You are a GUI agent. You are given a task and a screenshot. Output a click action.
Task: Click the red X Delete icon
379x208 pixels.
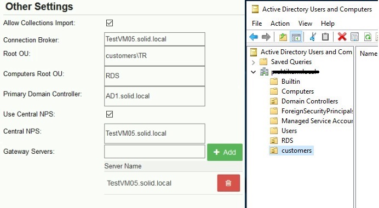[x=342, y=37]
